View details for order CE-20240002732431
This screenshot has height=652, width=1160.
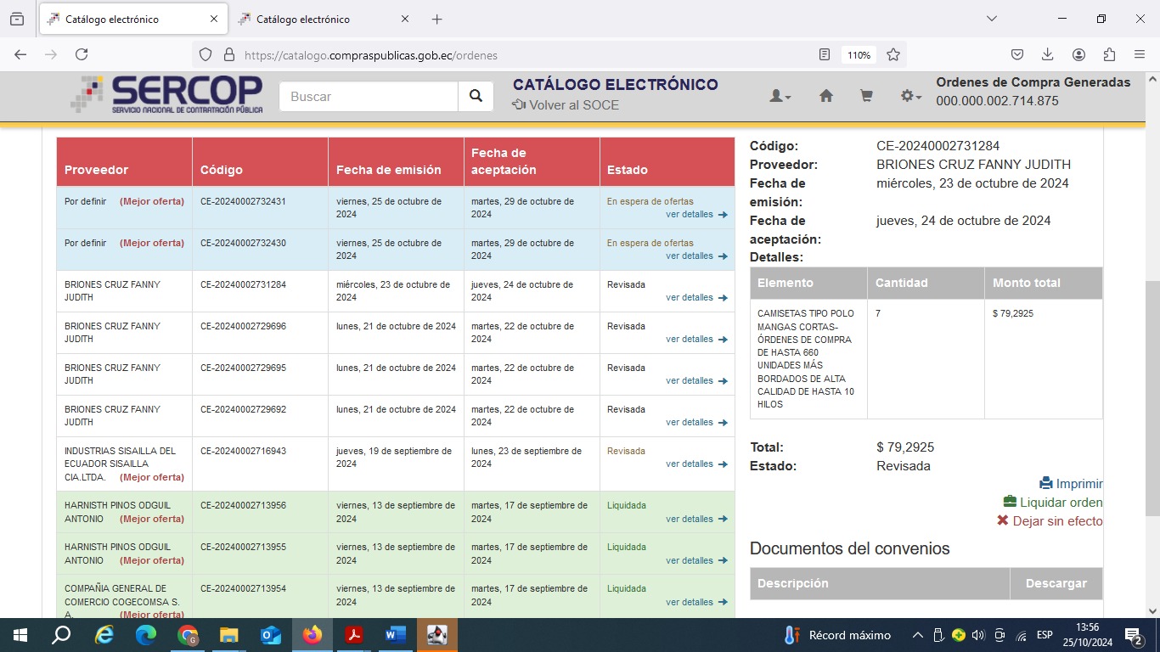tap(695, 215)
